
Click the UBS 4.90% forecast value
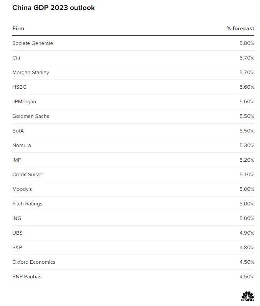pyautogui.click(x=247, y=233)
